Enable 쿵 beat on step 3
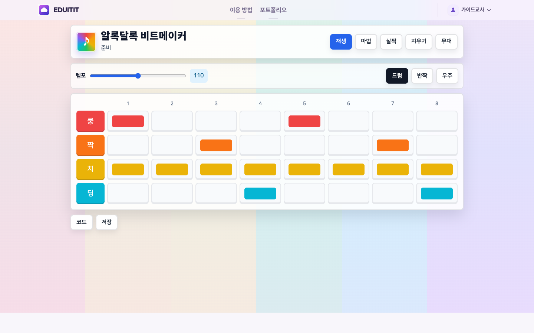This screenshot has height=333, width=534. pos(216,121)
